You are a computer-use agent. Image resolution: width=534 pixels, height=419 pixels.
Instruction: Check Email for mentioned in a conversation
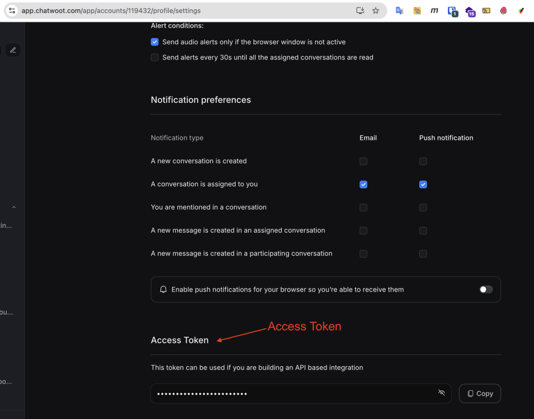pos(363,208)
